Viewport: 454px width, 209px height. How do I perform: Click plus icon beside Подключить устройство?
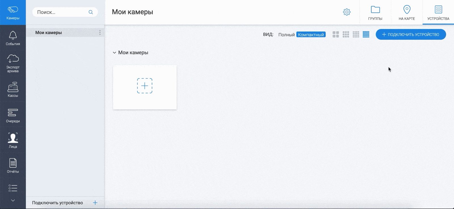(95, 203)
